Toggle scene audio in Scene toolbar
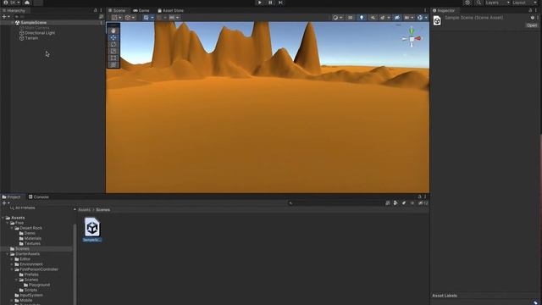 [x=373, y=17]
